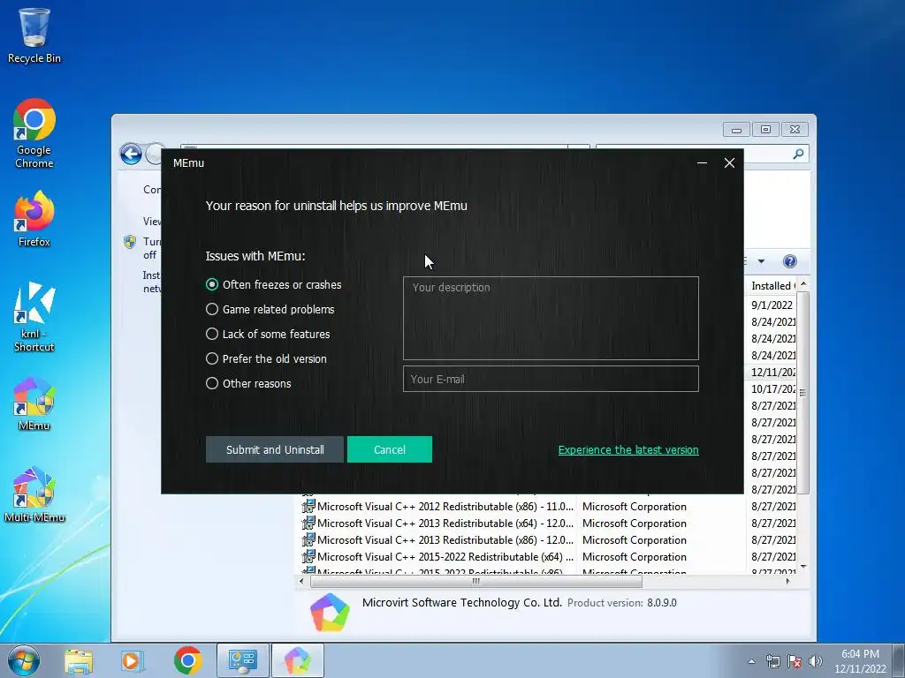Open the Recycle Bin desktop icon
The height and width of the screenshot is (678, 905).
point(34,34)
